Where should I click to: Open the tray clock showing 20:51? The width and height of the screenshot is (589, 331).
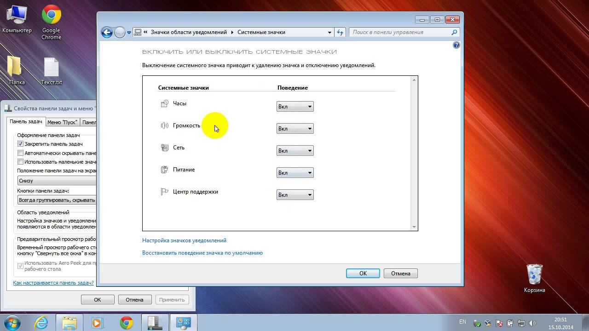coord(560,323)
